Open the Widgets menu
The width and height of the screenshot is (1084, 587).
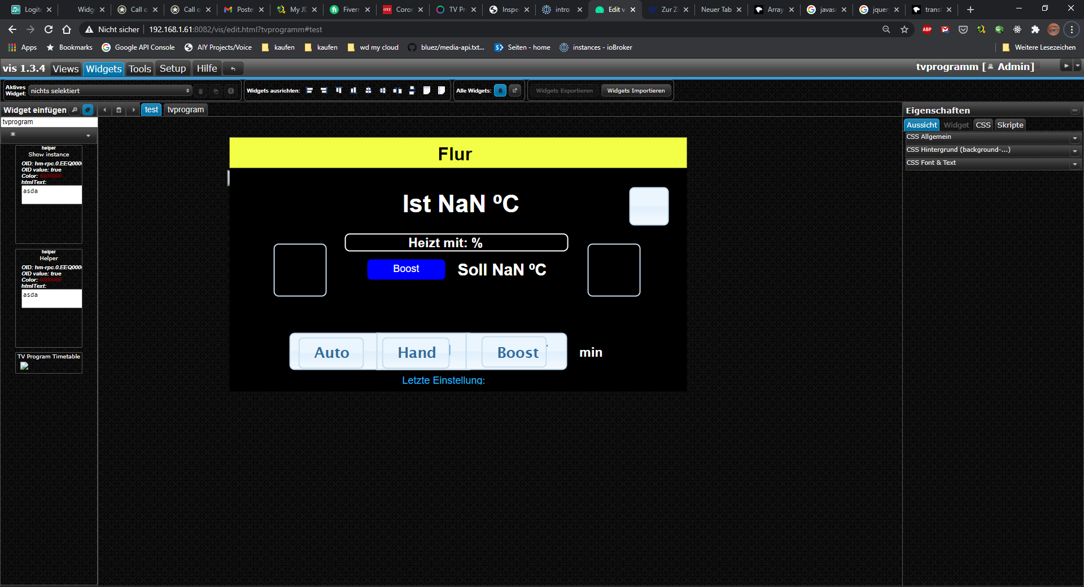(x=103, y=69)
